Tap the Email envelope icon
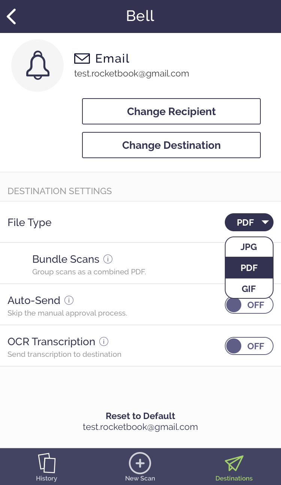Image resolution: width=281 pixels, height=485 pixels. pyautogui.click(x=82, y=58)
